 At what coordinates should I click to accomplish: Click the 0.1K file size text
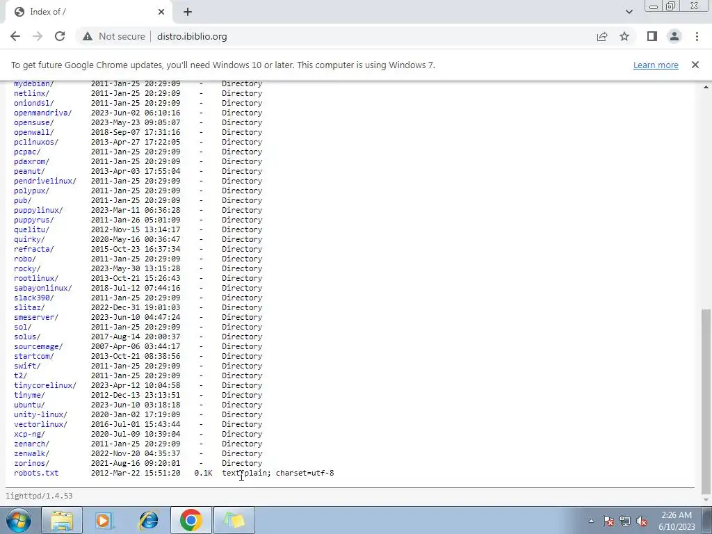pyautogui.click(x=204, y=473)
